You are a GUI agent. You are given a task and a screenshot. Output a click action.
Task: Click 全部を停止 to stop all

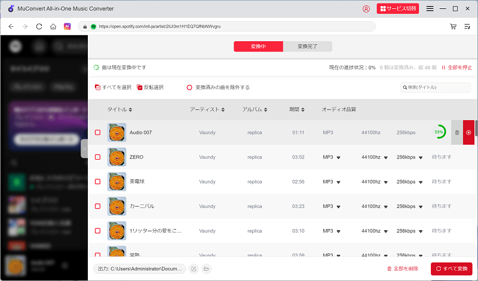(456, 68)
